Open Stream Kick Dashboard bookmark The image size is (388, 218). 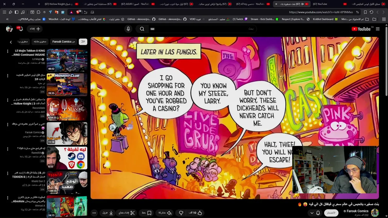tap(264, 19)
